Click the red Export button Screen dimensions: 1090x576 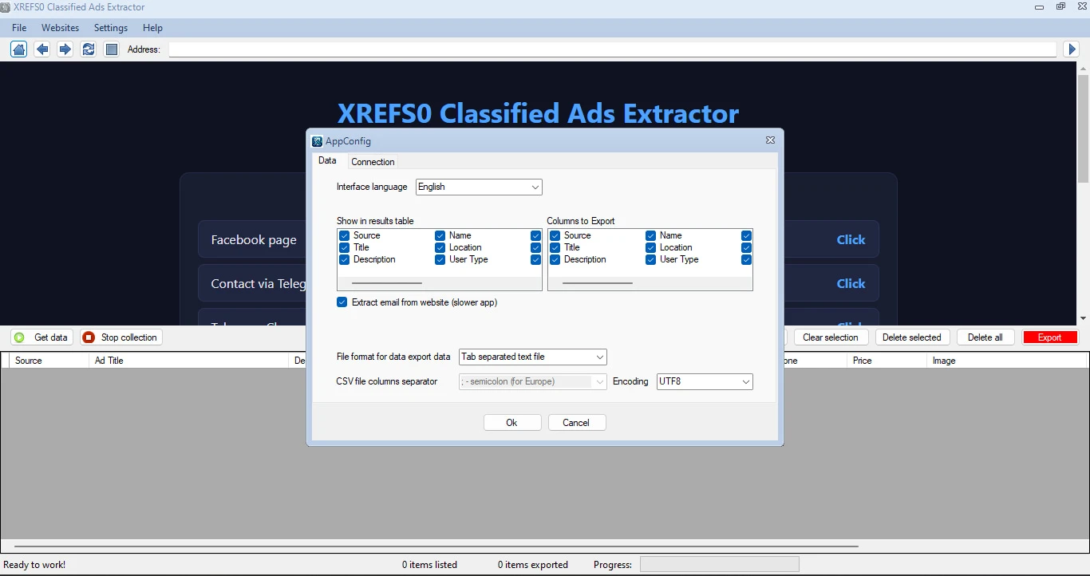point(1050,337)
